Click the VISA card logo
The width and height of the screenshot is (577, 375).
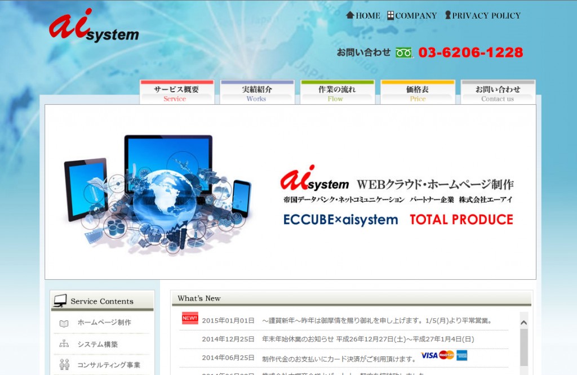tap(429, 355)
